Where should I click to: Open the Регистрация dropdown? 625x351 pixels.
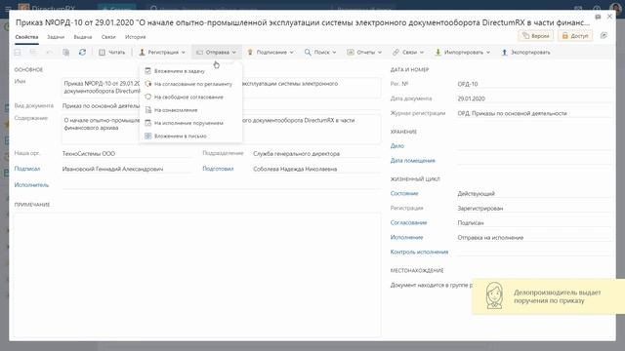162,52
